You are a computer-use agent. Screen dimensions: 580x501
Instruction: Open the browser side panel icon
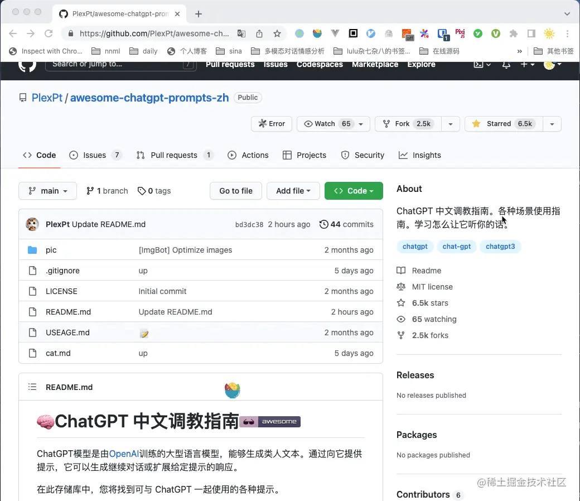531,33
